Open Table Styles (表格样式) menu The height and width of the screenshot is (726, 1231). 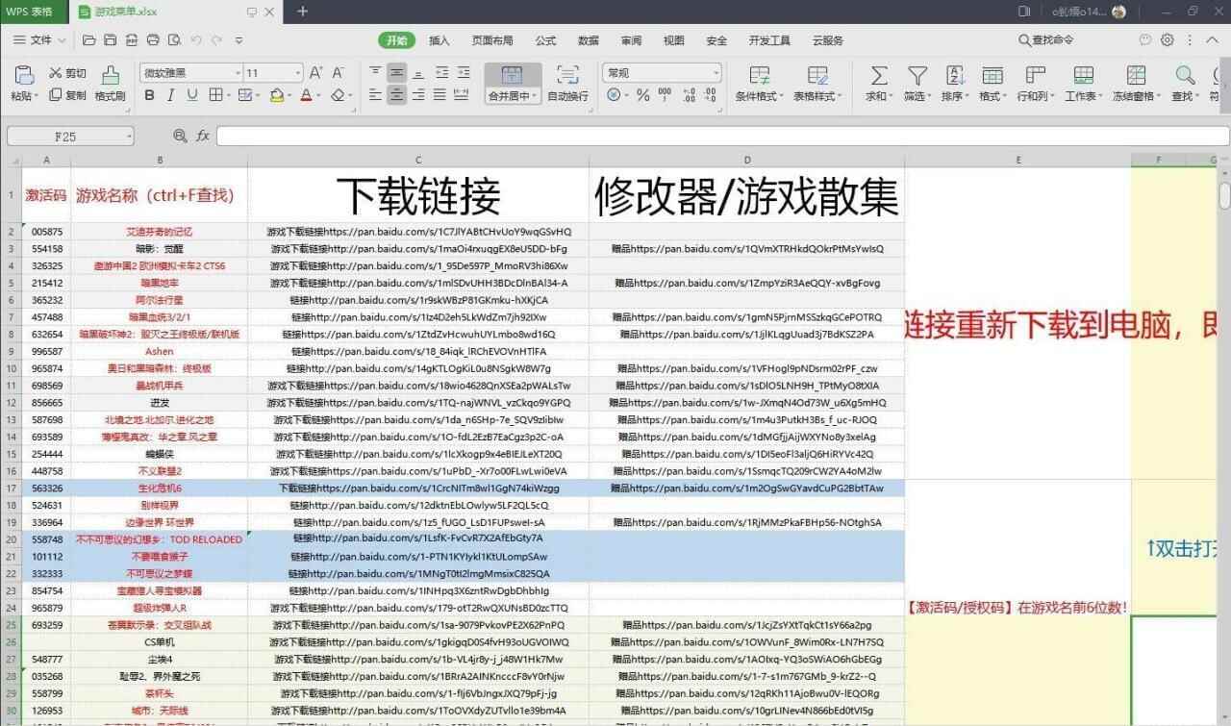(817, 84)
